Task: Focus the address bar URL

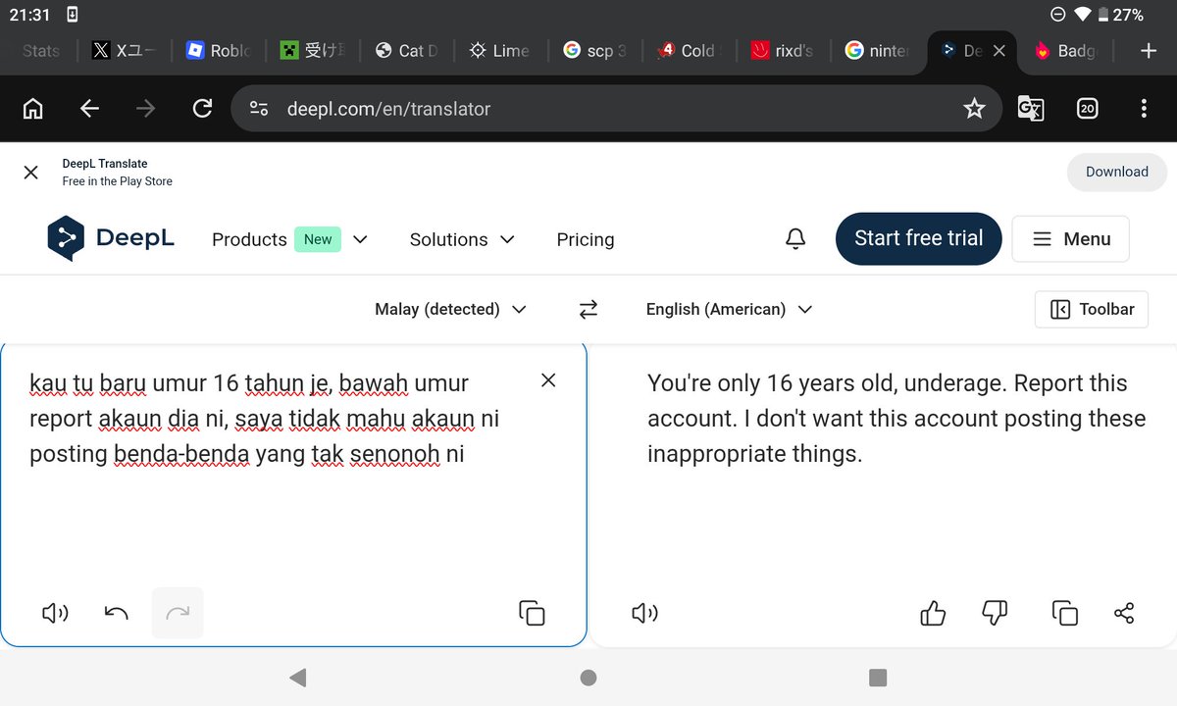Action: (x=388, y=109)
